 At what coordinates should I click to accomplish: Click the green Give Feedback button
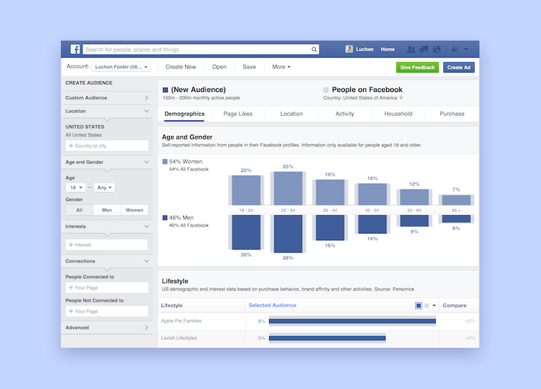[417, 67]
